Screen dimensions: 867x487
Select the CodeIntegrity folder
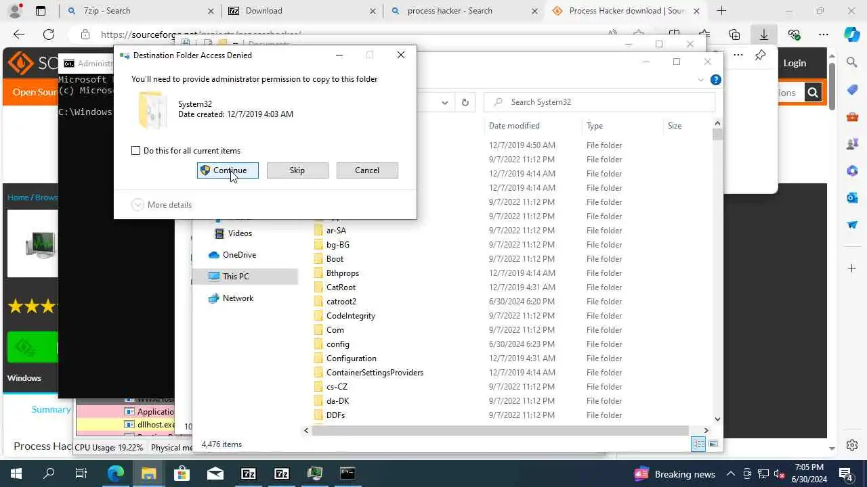pyautogui.click(x=350, y=316)
